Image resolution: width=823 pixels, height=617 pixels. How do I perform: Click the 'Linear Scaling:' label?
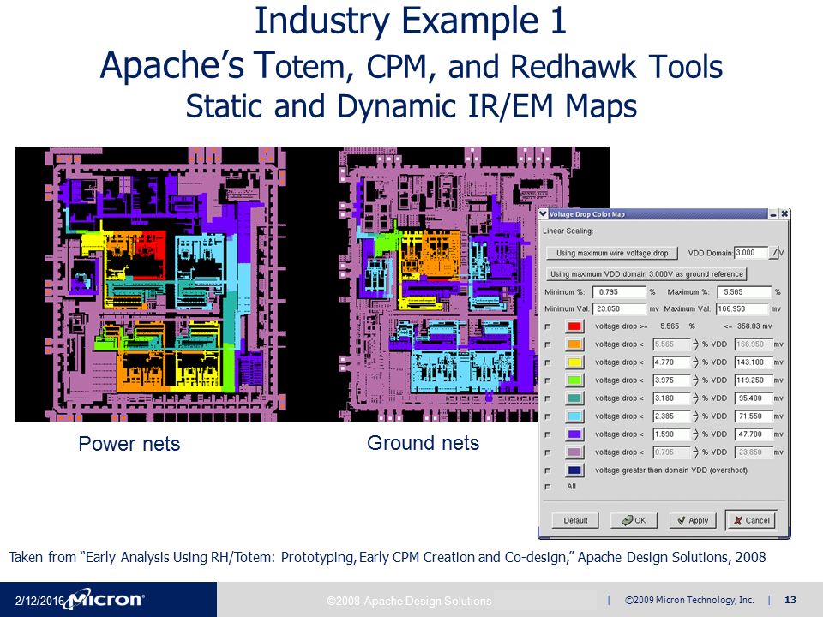(x=568, y=231)
